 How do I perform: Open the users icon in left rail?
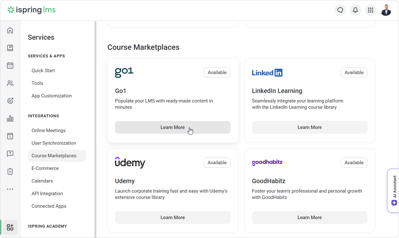pyautogui.click(x=10, y=83)
